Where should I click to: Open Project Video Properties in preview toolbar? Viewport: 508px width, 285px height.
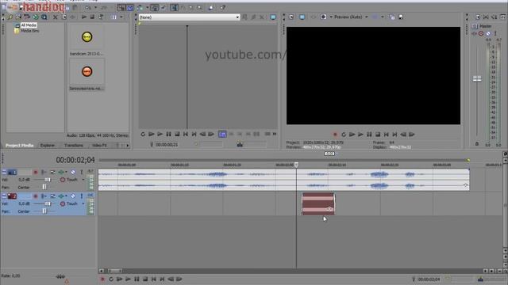point(291,17)
